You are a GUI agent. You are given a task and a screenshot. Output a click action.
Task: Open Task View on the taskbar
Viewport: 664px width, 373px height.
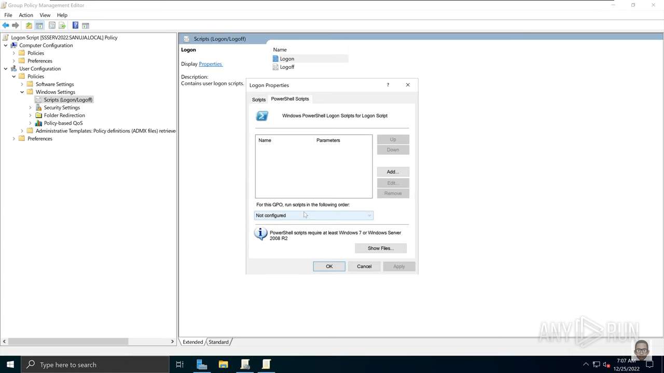click(x=179, y=365)
